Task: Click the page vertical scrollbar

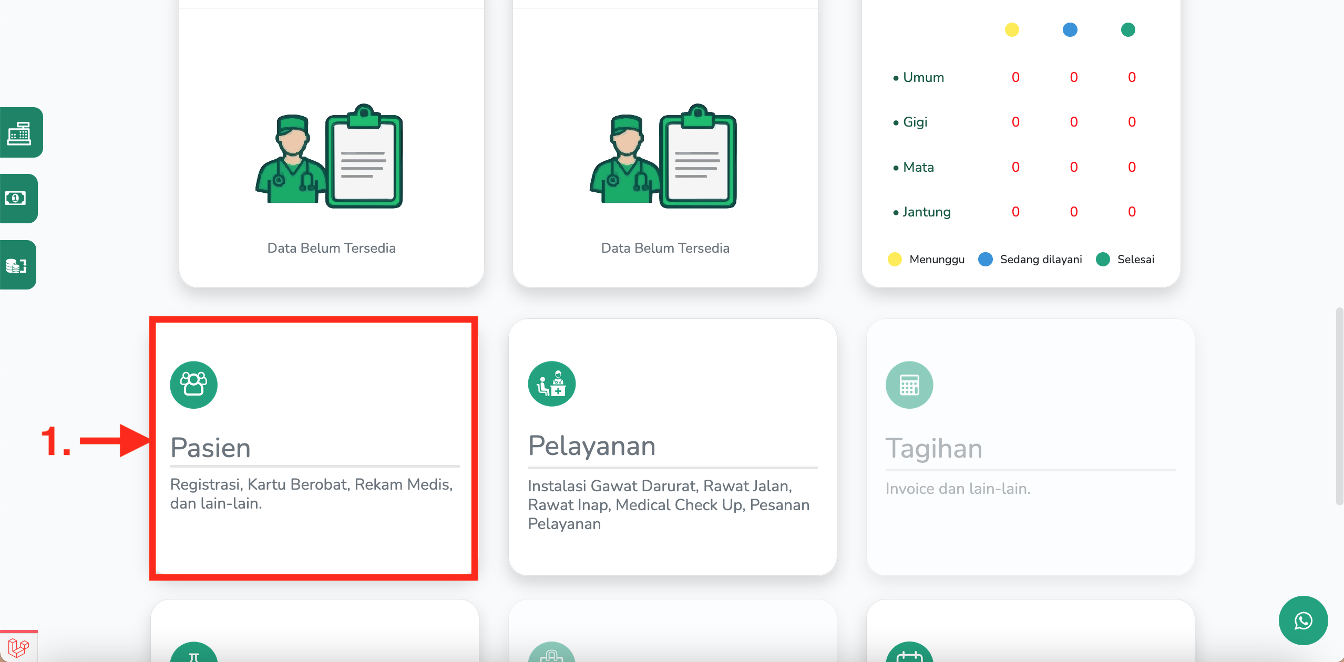Action: click(1339, 406)
